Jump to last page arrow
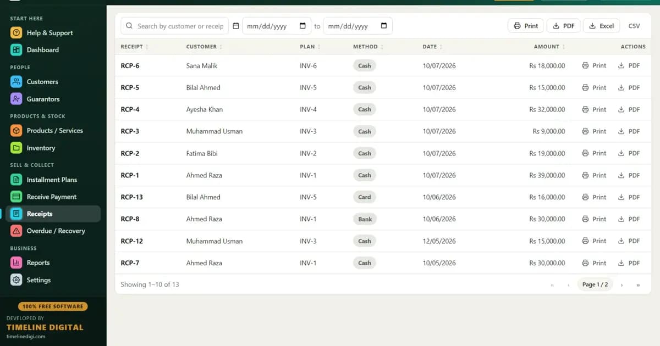 pyautogui.click(x=638, y=284)
